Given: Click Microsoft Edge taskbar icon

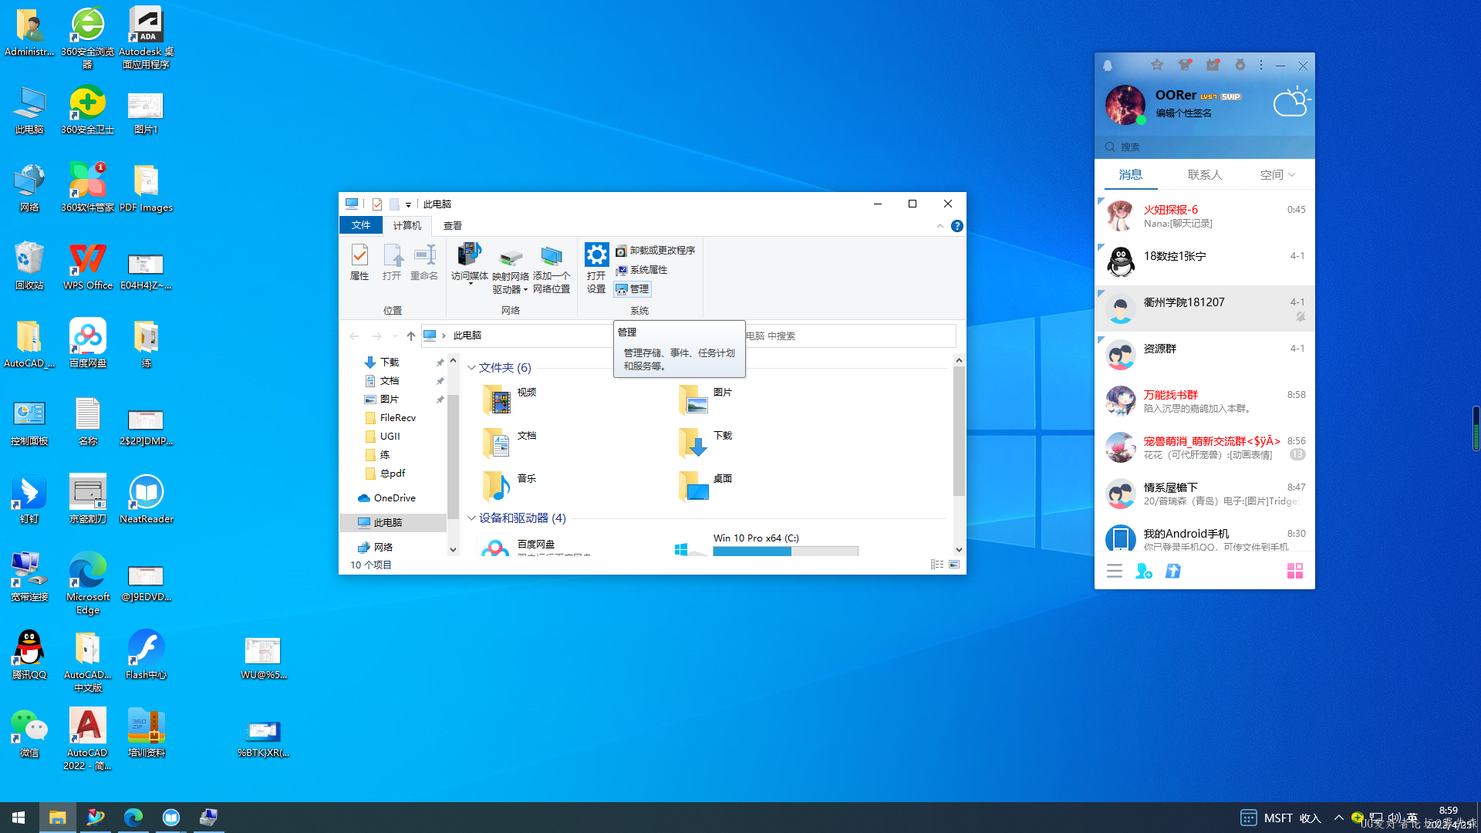Looking at the screenshot, I should pos(133,818).
